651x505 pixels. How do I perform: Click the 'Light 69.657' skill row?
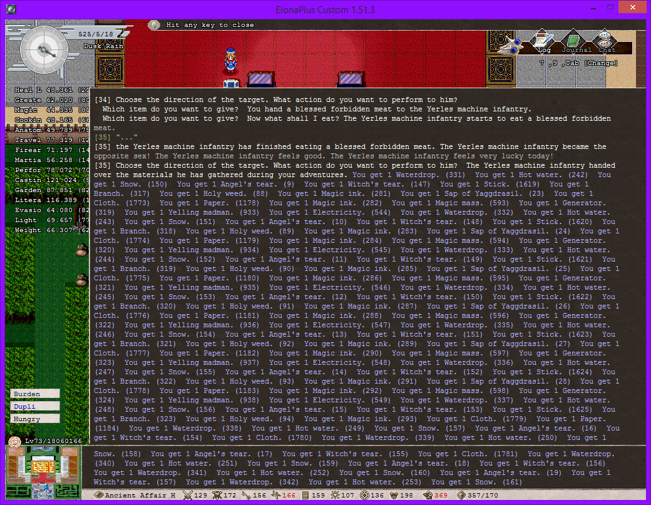(x=51, y=220)
